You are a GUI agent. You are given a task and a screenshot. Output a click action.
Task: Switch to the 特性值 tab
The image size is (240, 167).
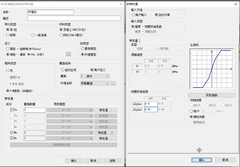click(134, 40)
